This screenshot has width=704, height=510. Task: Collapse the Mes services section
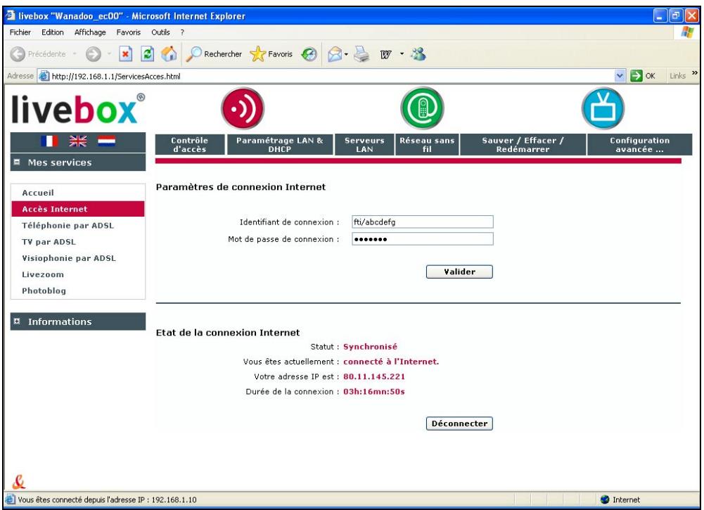coord(17,162)
